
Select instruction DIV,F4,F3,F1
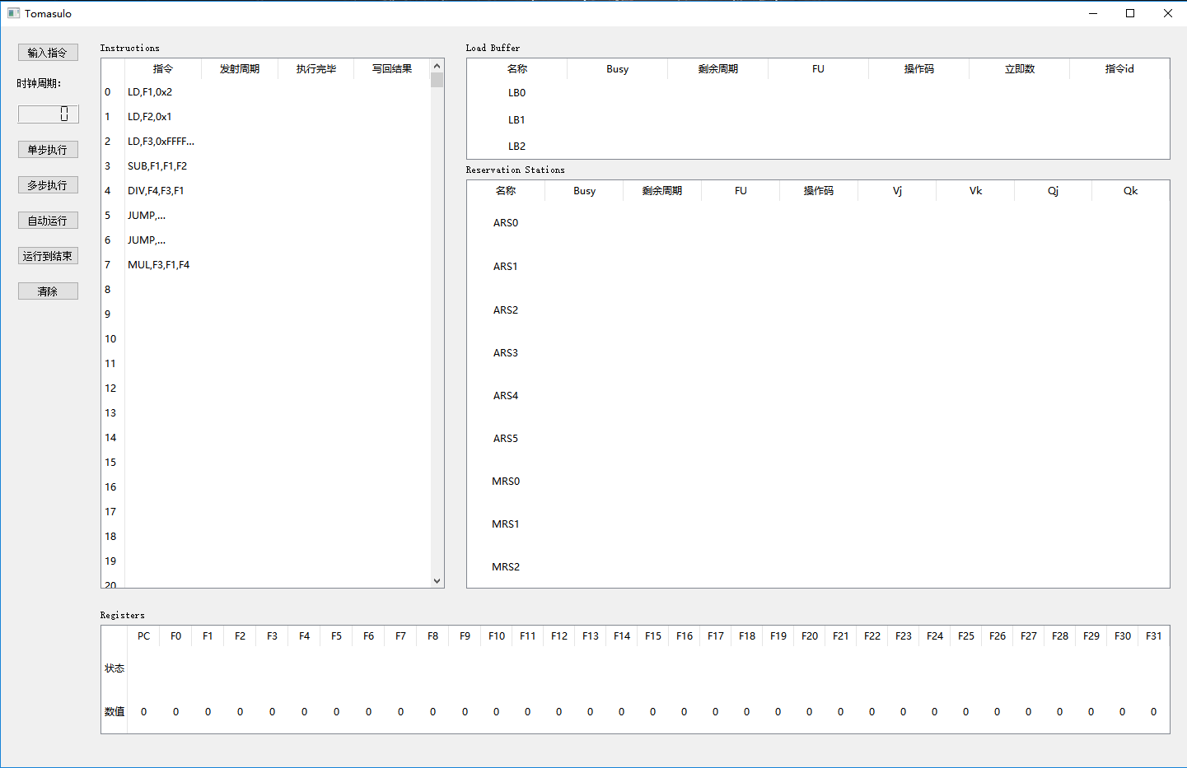[156, 191]
